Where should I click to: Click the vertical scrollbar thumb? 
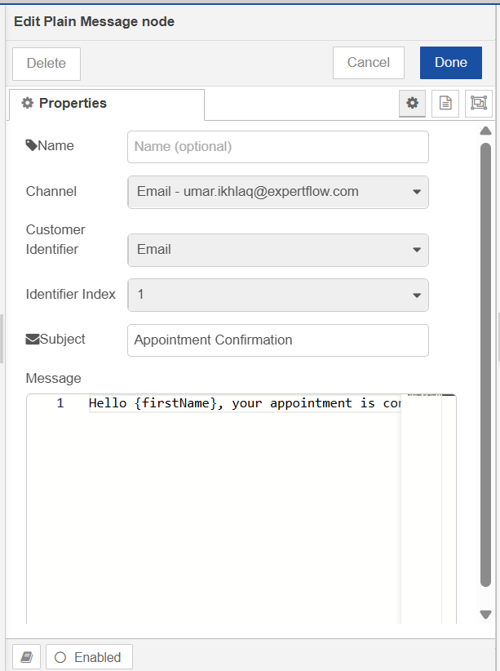pos(485,365)
